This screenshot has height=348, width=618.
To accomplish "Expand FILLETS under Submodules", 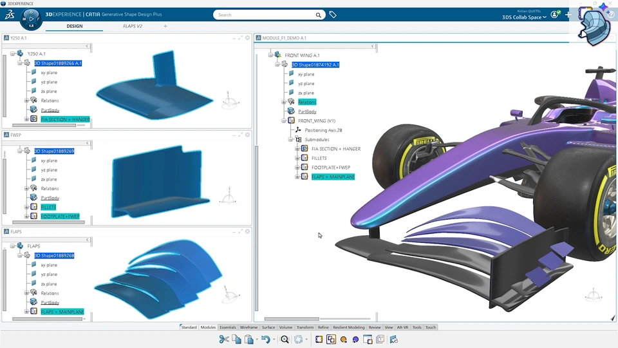I will pos(297,158).
